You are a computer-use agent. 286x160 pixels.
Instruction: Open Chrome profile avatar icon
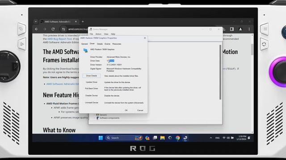(x=240, y=29)
